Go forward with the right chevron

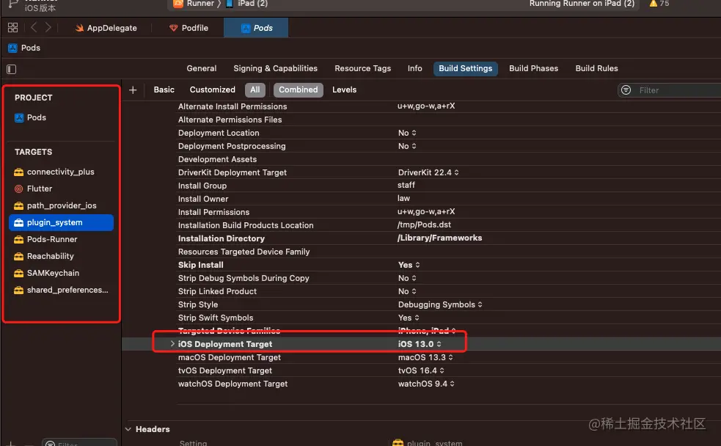click(x=48, y=28)
